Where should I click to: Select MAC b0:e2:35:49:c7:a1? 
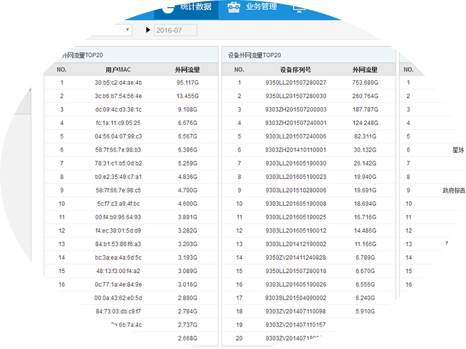tap(118, 177)
